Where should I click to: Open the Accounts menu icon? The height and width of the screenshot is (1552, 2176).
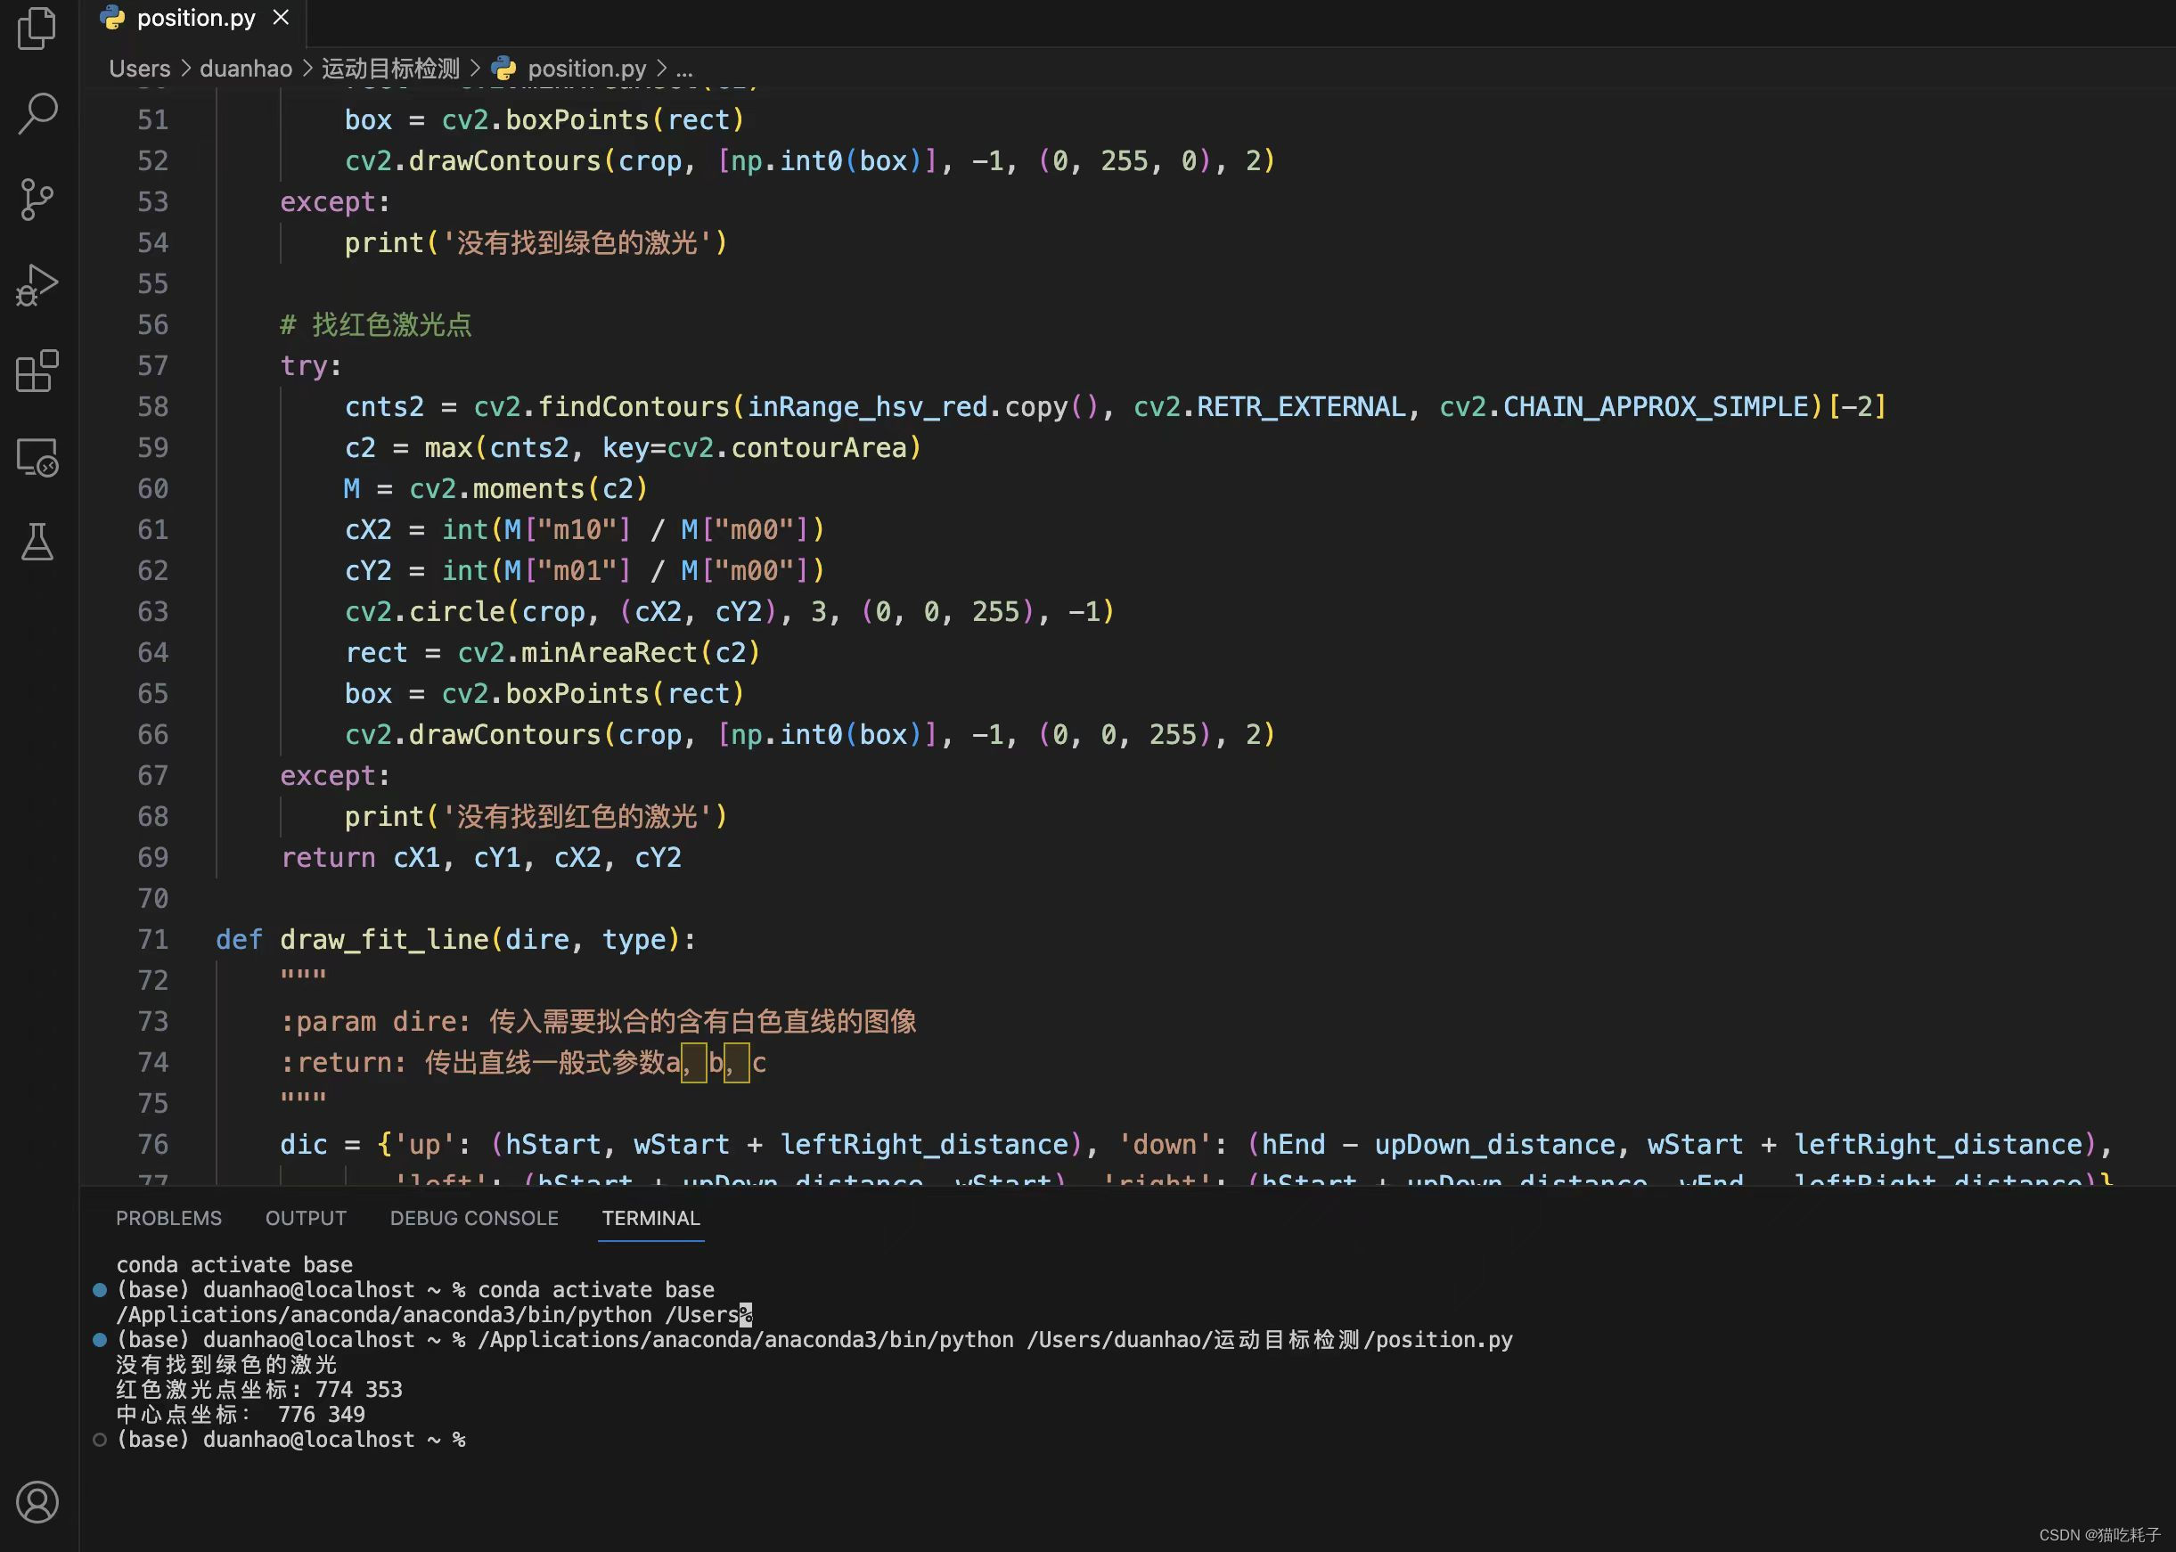tap(37, 1502)
